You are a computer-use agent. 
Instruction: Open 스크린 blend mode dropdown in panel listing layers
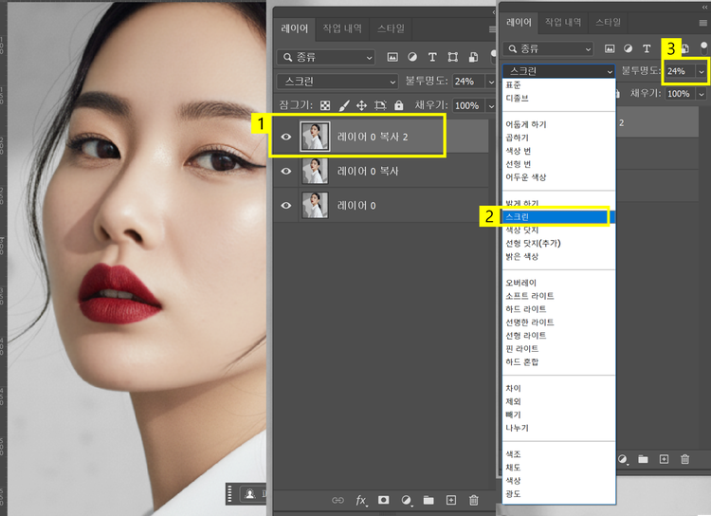click(337, 82)
